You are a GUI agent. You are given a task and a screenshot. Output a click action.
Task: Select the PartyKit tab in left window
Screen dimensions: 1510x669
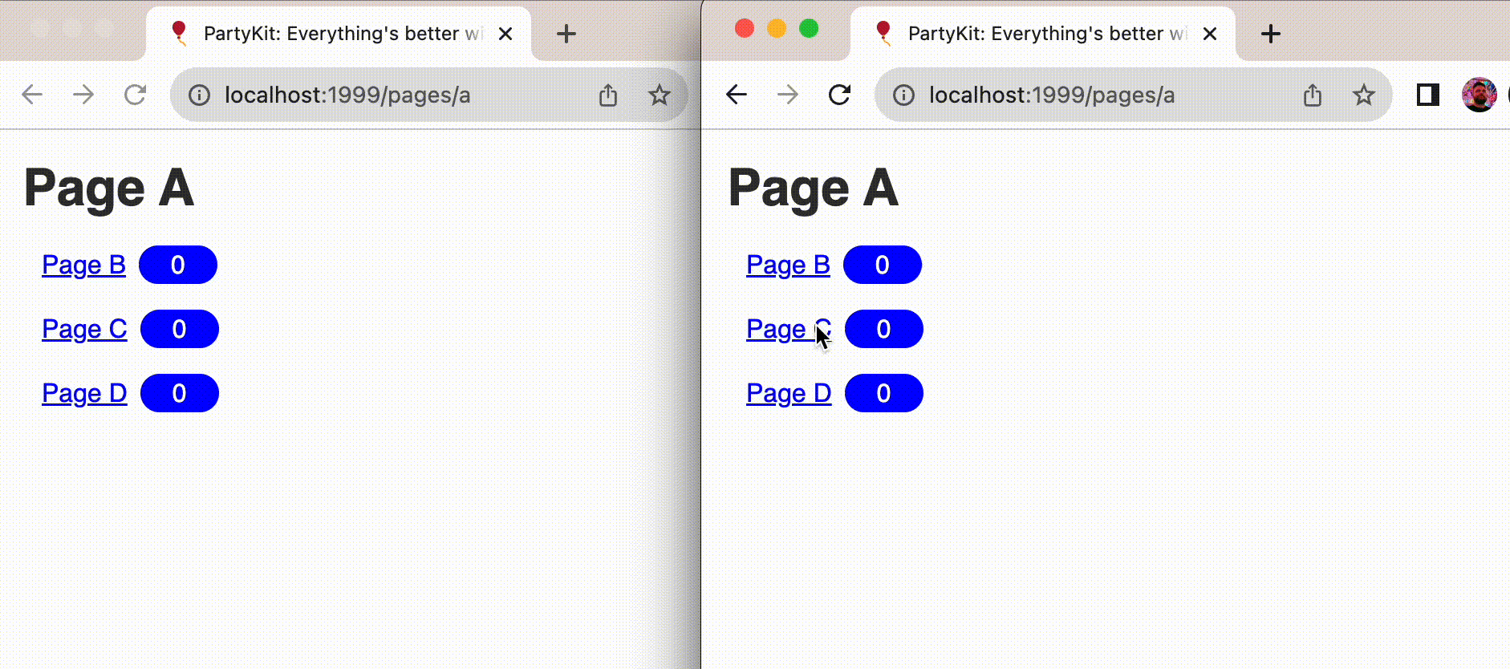click(339, 34)
